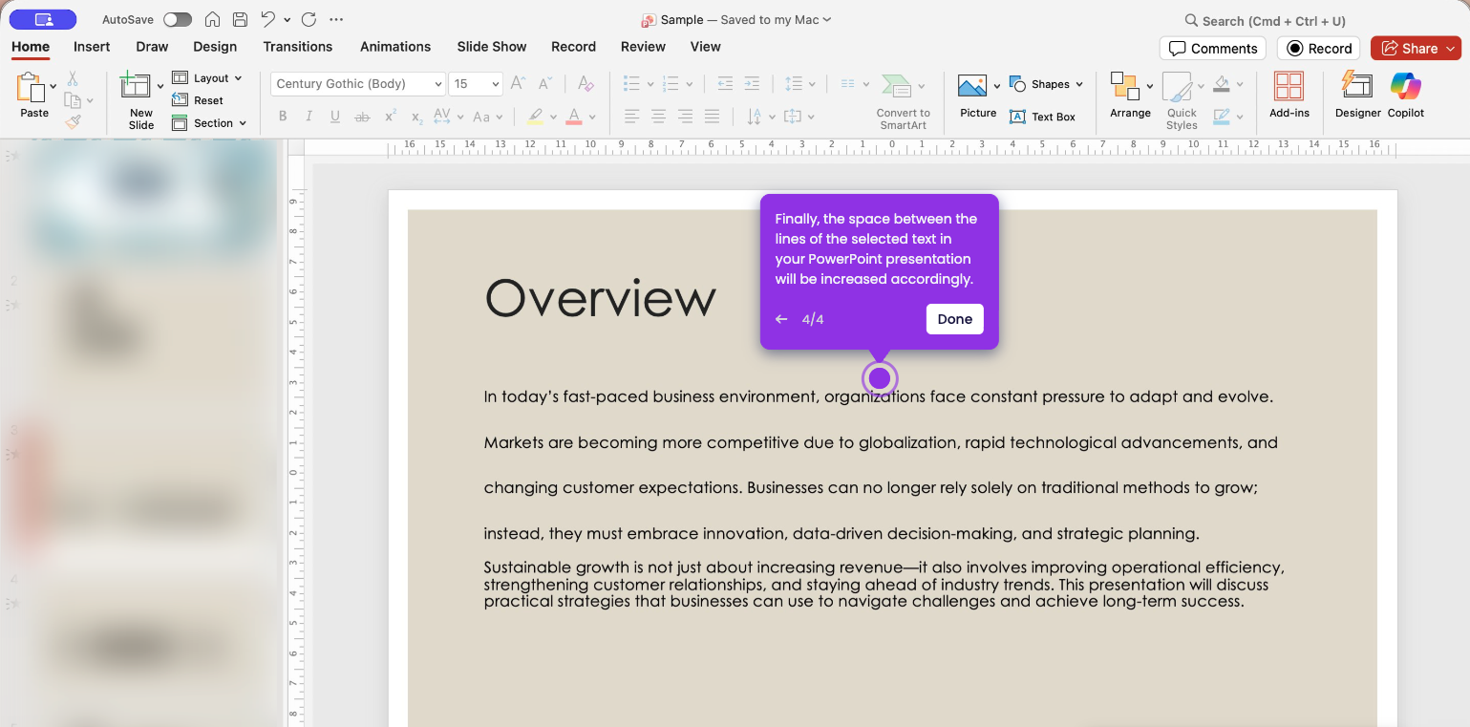Image resolution: width=1470 pixels, height=727 pixels.
Task: Switch to the Draw tab
Action: 152,47
